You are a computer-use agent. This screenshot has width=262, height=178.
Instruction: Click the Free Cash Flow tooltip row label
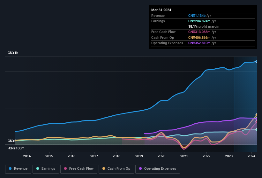(x=163, y=32)
